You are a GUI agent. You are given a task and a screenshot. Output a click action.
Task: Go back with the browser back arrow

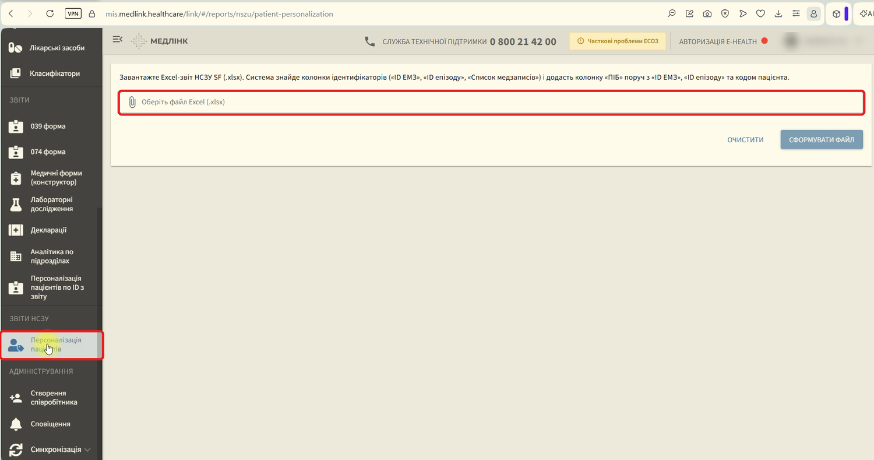coord(11,13)
